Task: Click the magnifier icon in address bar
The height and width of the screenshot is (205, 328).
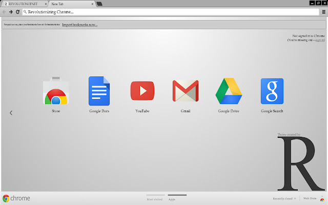Action: pos(25,12)
